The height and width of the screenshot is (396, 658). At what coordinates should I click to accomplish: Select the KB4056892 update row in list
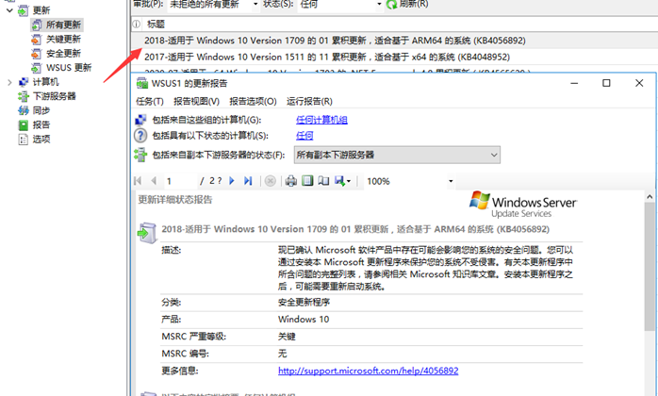coord(394,41)
